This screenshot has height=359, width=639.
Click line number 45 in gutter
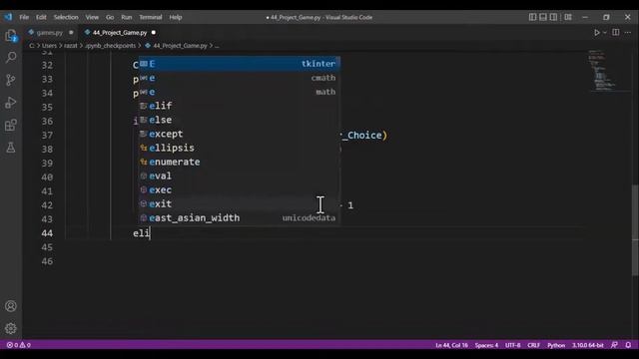[47, 247]
